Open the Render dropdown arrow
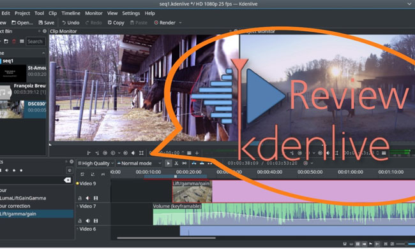The image size is (415, 249). coord(180,23)
